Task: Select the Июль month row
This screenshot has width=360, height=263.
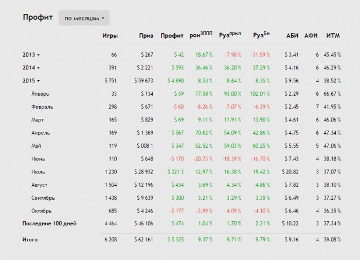Action: click(x=39, y=171)
